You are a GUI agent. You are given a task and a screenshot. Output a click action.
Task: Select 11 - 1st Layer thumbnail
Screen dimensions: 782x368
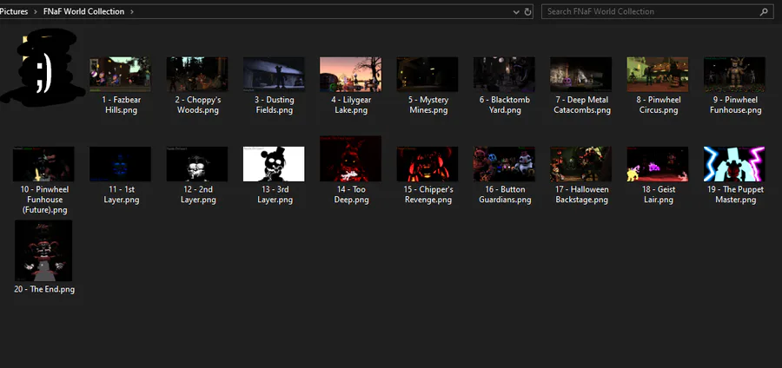pyautogui.click(x=120, y=164)
